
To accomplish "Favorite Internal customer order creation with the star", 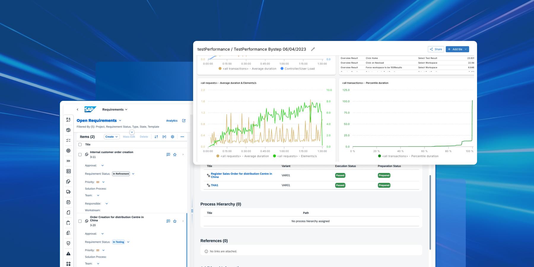I will [x=175, y=155].
